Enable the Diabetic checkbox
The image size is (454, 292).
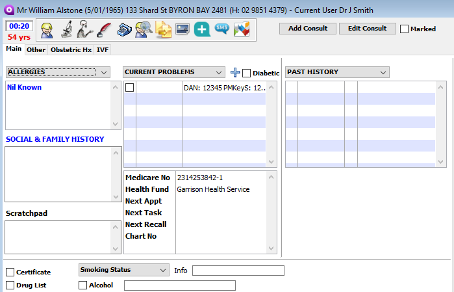tap(247, 73)
